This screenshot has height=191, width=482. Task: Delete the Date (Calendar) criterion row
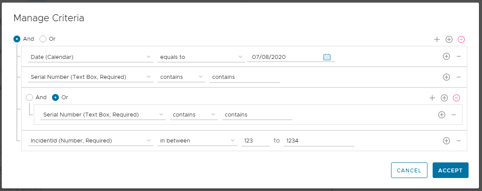[x=459, y=57]
